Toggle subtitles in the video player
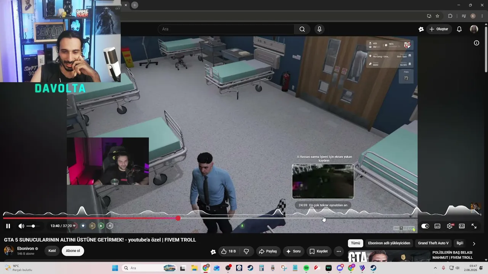The height and width of the screenshot is (274, 488). [437, 226]
